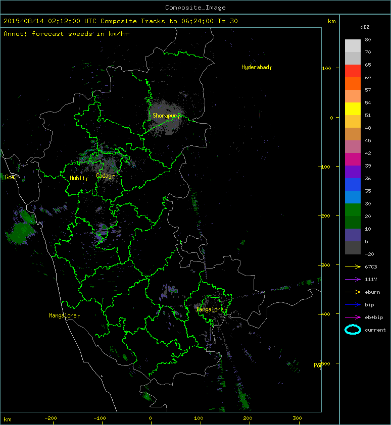Select the peach 57 dBZ swatch
391x425 pixels.
[x=353, y=96]
